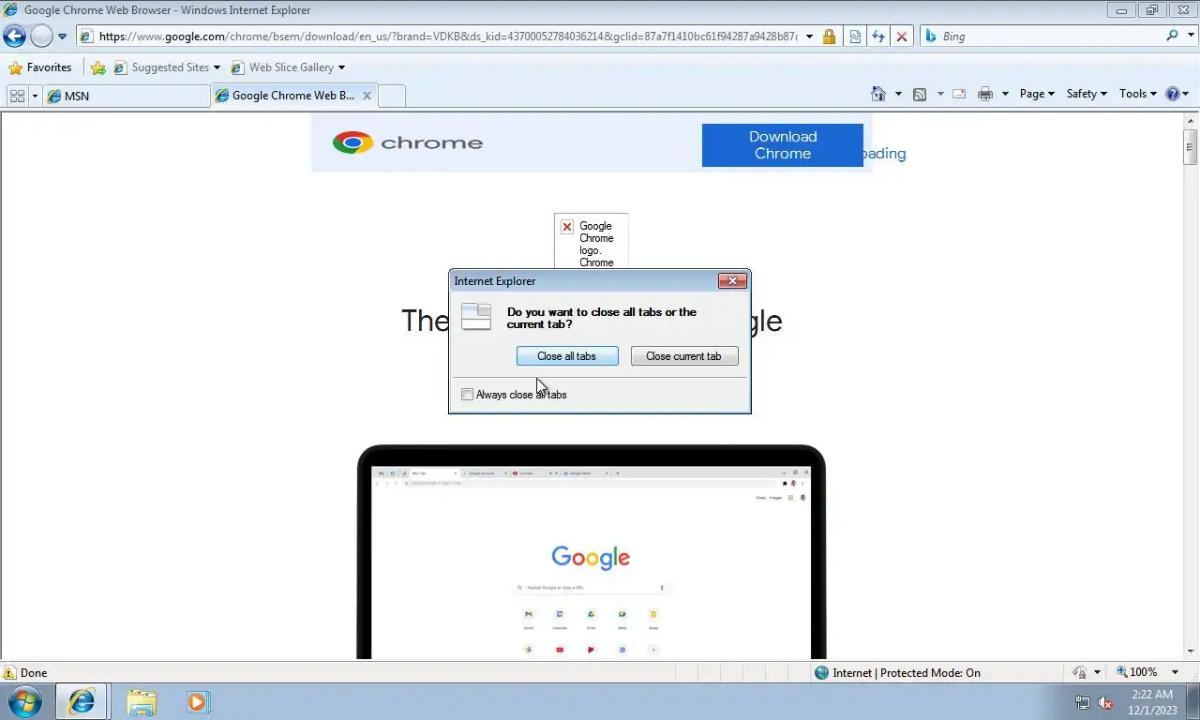
Task: Close the Google Chrome Web Browser tab
Action: pyautogui.click(x=367, y=96)
